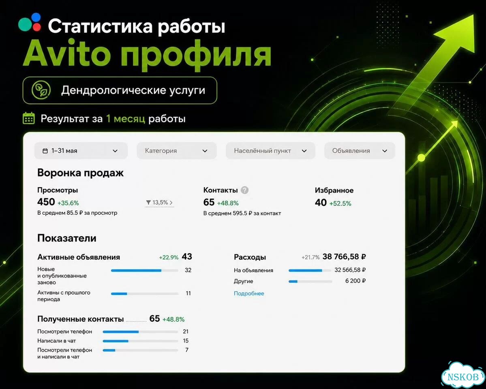Click the Полученные контакты heading
This screenshot has width=486, height=389.
pos(80,319)
